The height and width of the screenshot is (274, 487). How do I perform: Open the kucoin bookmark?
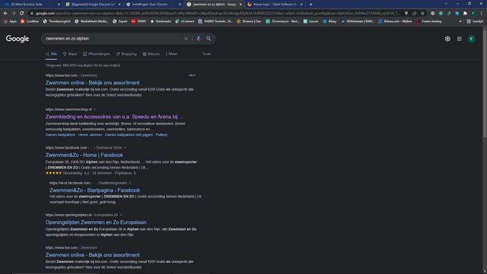(x=311, y=21)
